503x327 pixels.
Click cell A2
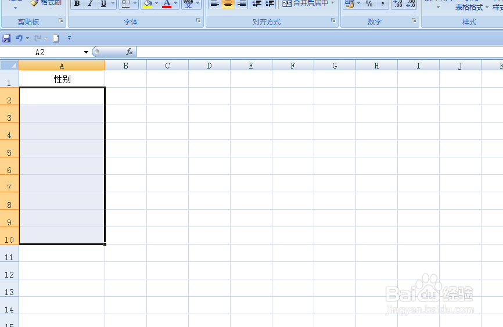[x=62, y=96]
